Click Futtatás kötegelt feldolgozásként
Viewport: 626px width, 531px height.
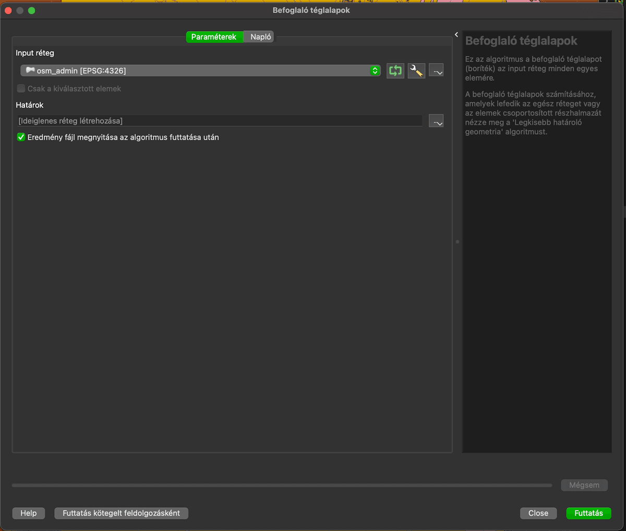(x=121, y=513)
